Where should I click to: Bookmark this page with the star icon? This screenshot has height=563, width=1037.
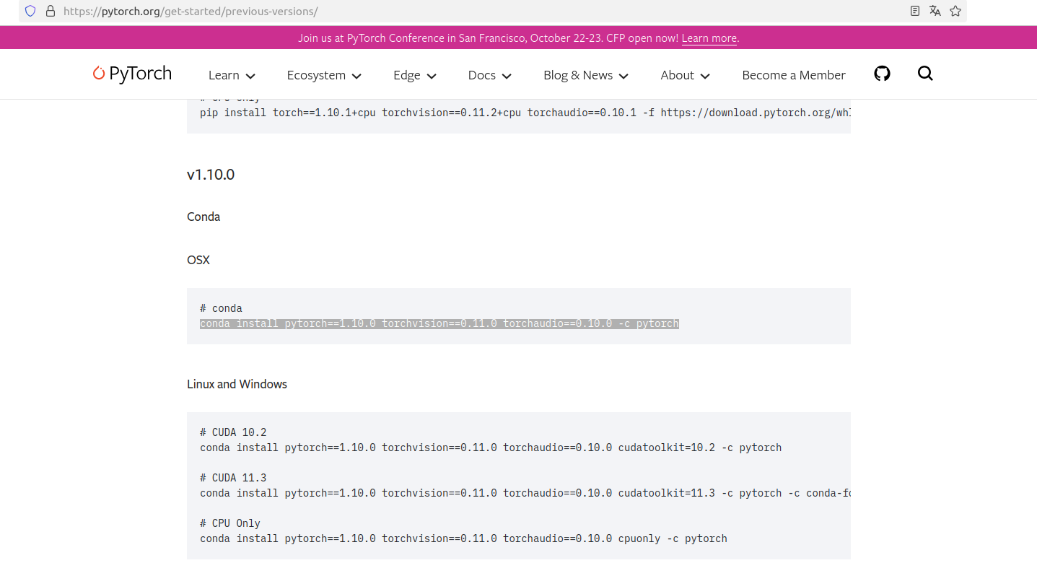click(x=955, y=11)
